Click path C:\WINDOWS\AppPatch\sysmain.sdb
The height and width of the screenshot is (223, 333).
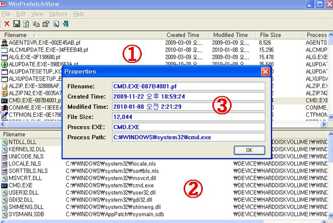coord(115,214)
